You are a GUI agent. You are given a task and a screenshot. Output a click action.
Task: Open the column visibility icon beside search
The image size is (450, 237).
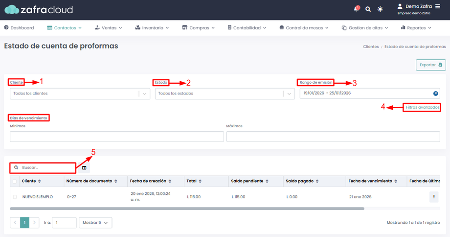[x=84, y=168]
